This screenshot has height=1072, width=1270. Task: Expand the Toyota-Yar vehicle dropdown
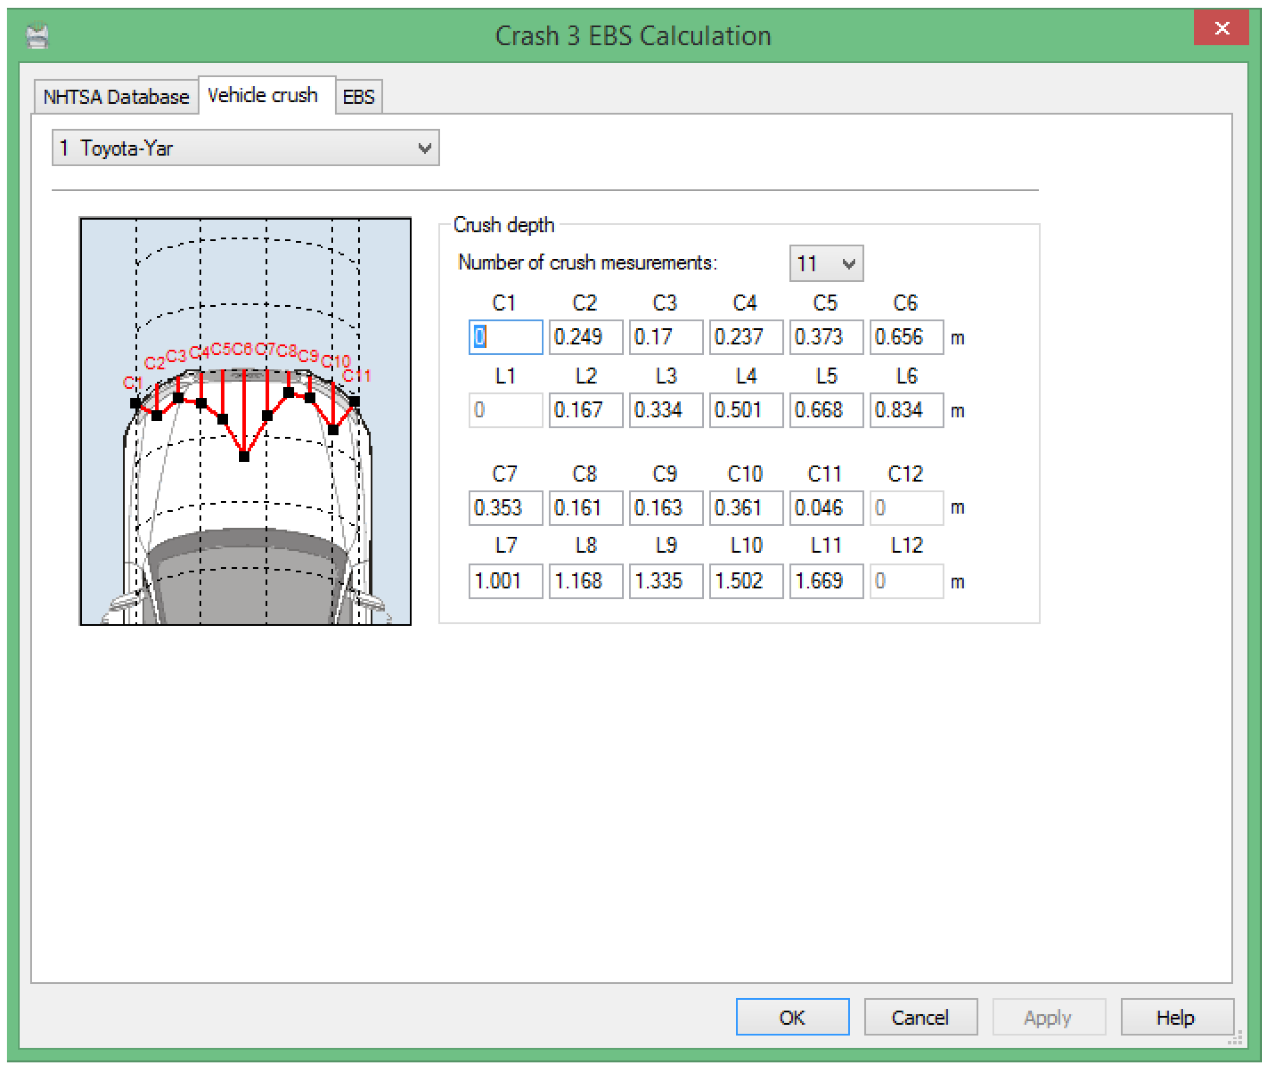pyautogui.click(x=245, y=148)
